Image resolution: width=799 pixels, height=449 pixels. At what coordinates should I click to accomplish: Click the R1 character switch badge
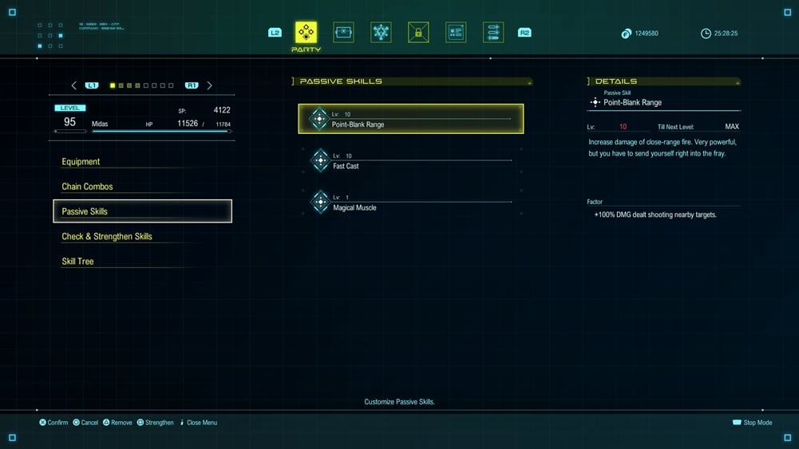pos(192,85)
